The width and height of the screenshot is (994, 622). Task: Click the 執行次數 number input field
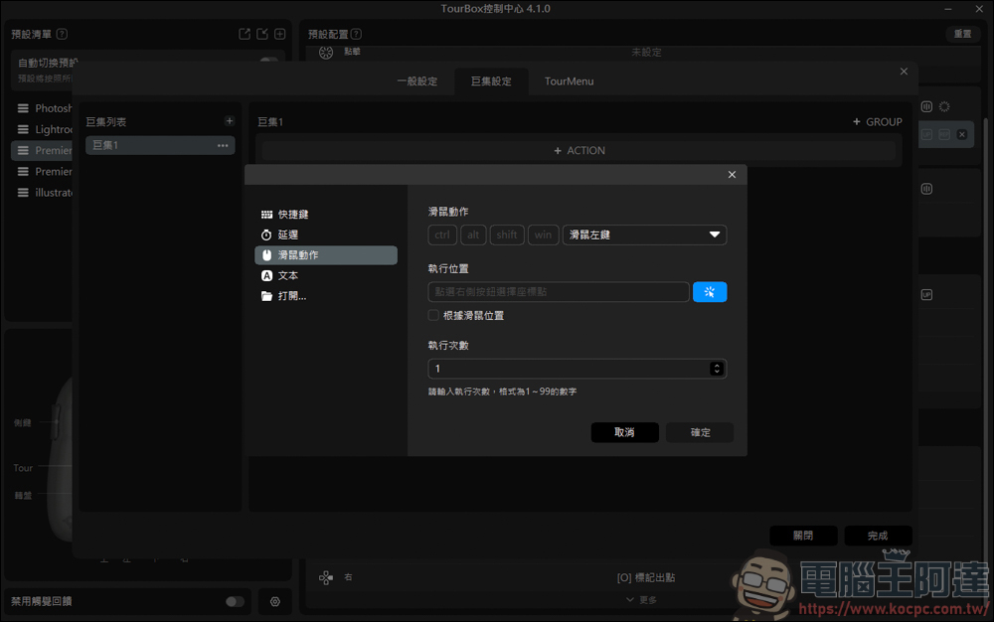[x=577, y=369]
